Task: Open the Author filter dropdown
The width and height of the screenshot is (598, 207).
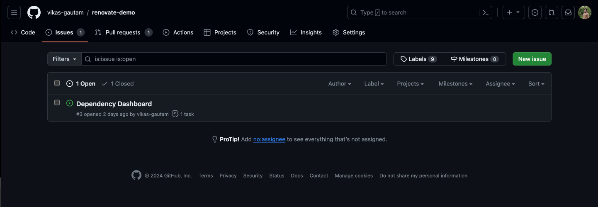Action: (x=340, y=84)
